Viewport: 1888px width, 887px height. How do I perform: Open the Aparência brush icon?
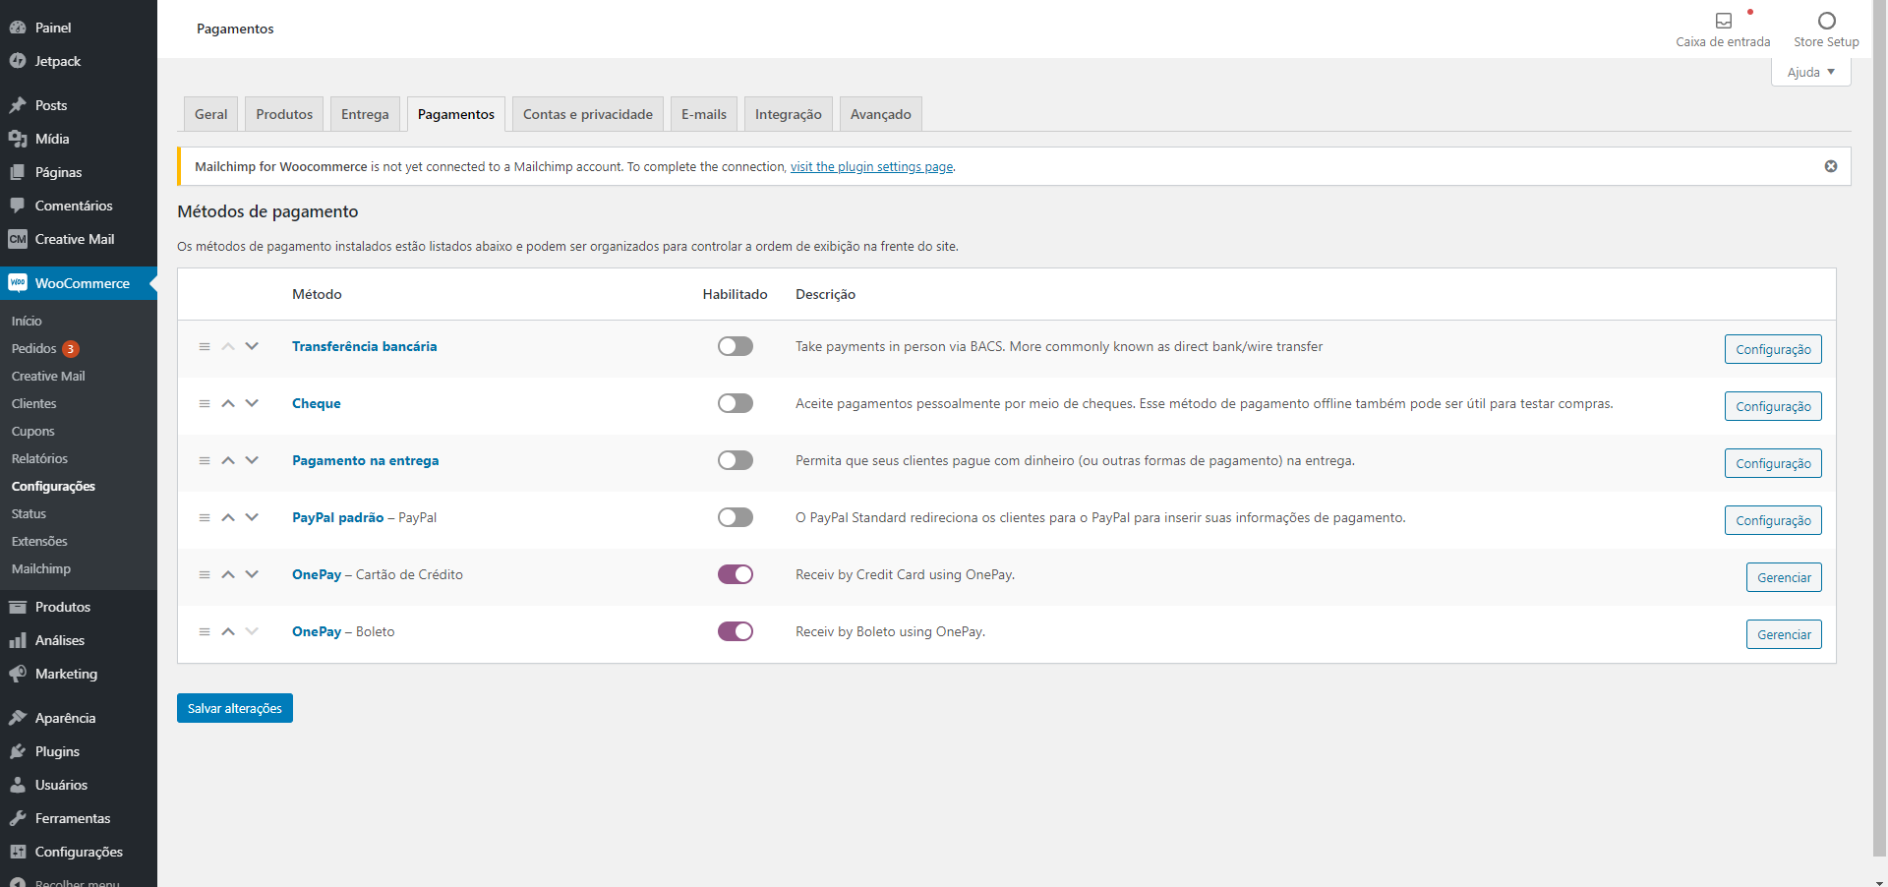click(18, 718)
